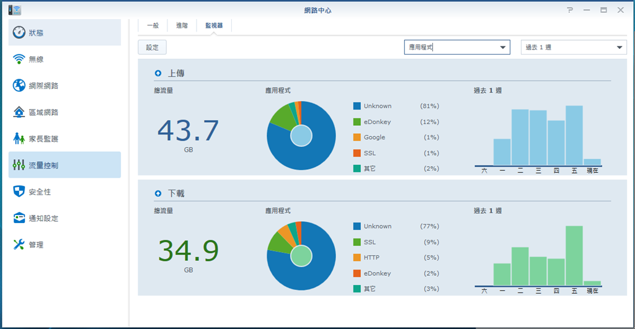Switch to the 監視器 tab
Image resolution: width=635 pixels, height=329 pixels.
(x=214, y=25)
